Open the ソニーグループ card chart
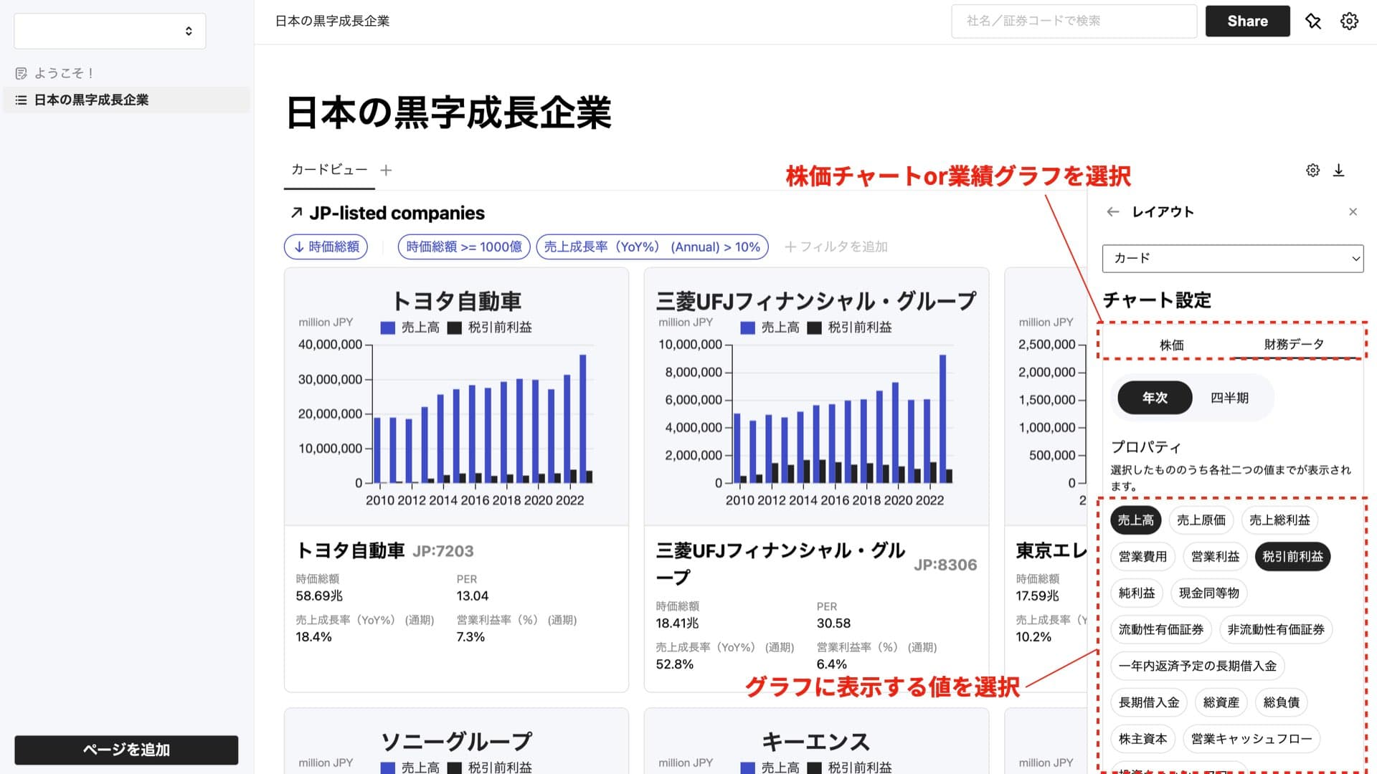This screenshot has width=1377, height=774. 456,741
